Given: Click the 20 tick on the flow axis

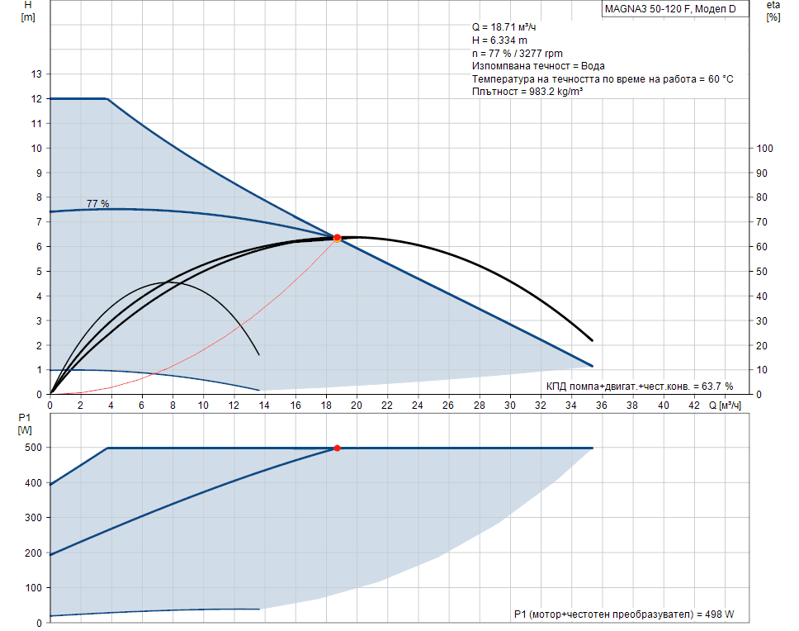Looking at the screenshot, I should 357,406.
